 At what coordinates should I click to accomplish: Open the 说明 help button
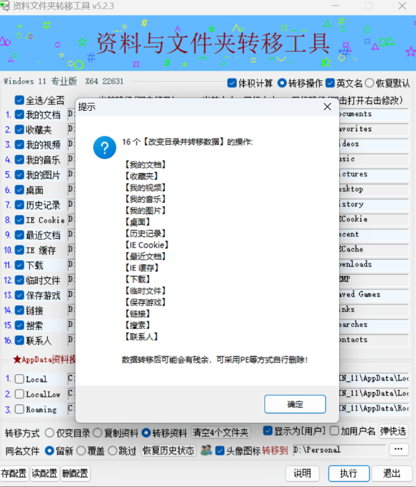tap(302, 473)
